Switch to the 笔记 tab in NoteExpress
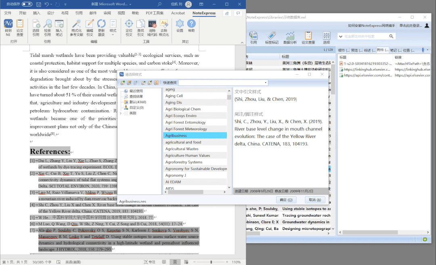 [x=395, y=50]
